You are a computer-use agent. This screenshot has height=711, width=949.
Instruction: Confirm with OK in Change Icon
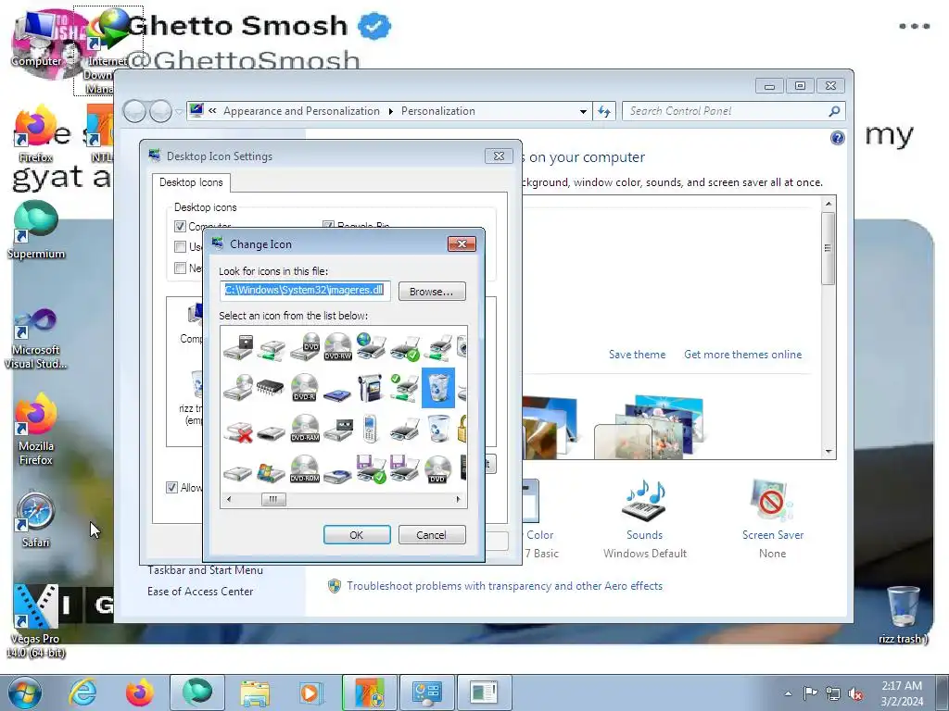point(357,534)
